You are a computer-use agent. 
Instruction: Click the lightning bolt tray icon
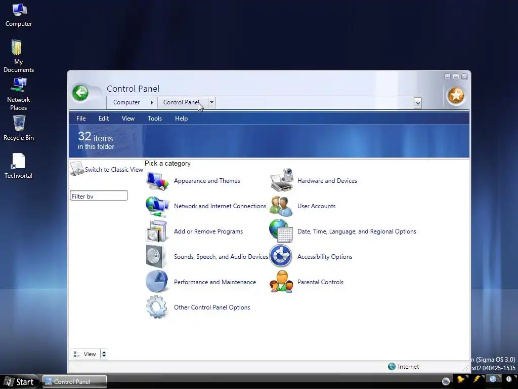(477, 379)
